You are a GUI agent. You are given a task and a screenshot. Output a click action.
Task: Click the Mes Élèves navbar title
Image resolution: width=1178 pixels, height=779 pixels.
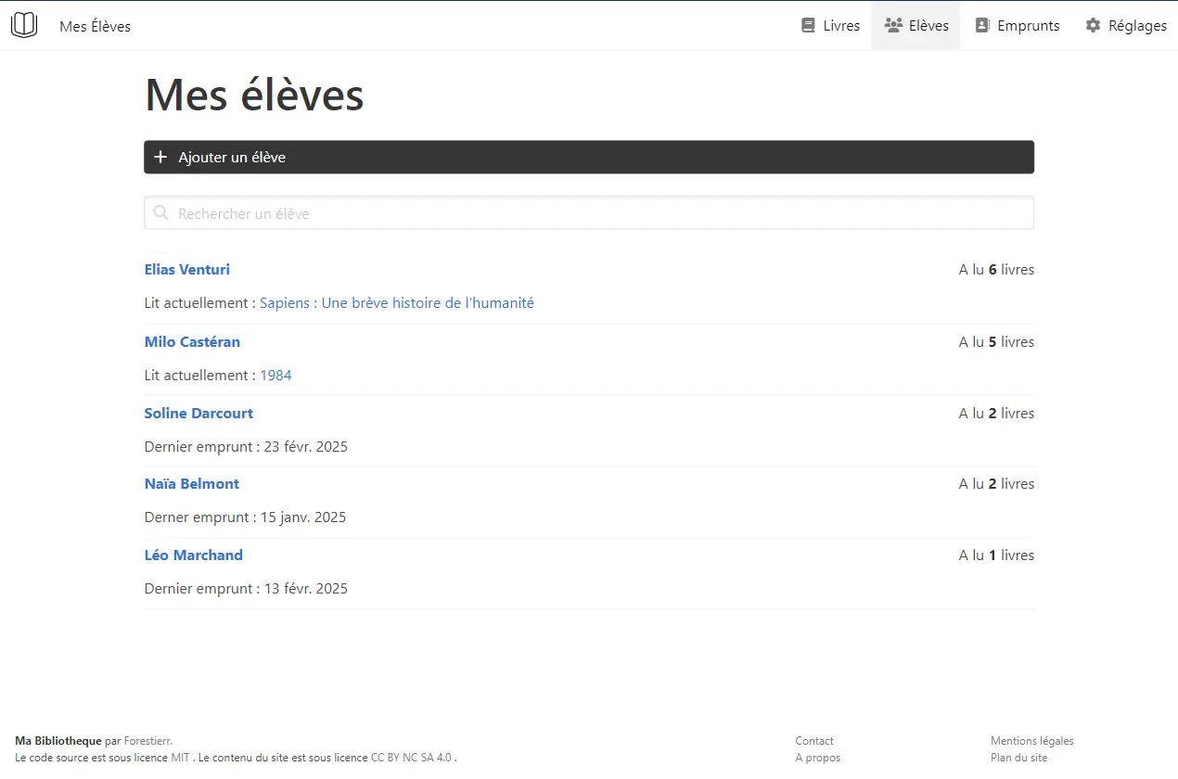point(95,26)
